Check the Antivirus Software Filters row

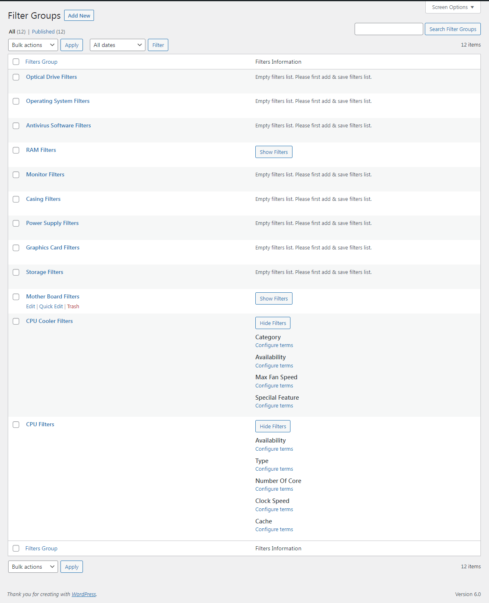point(16,126)
